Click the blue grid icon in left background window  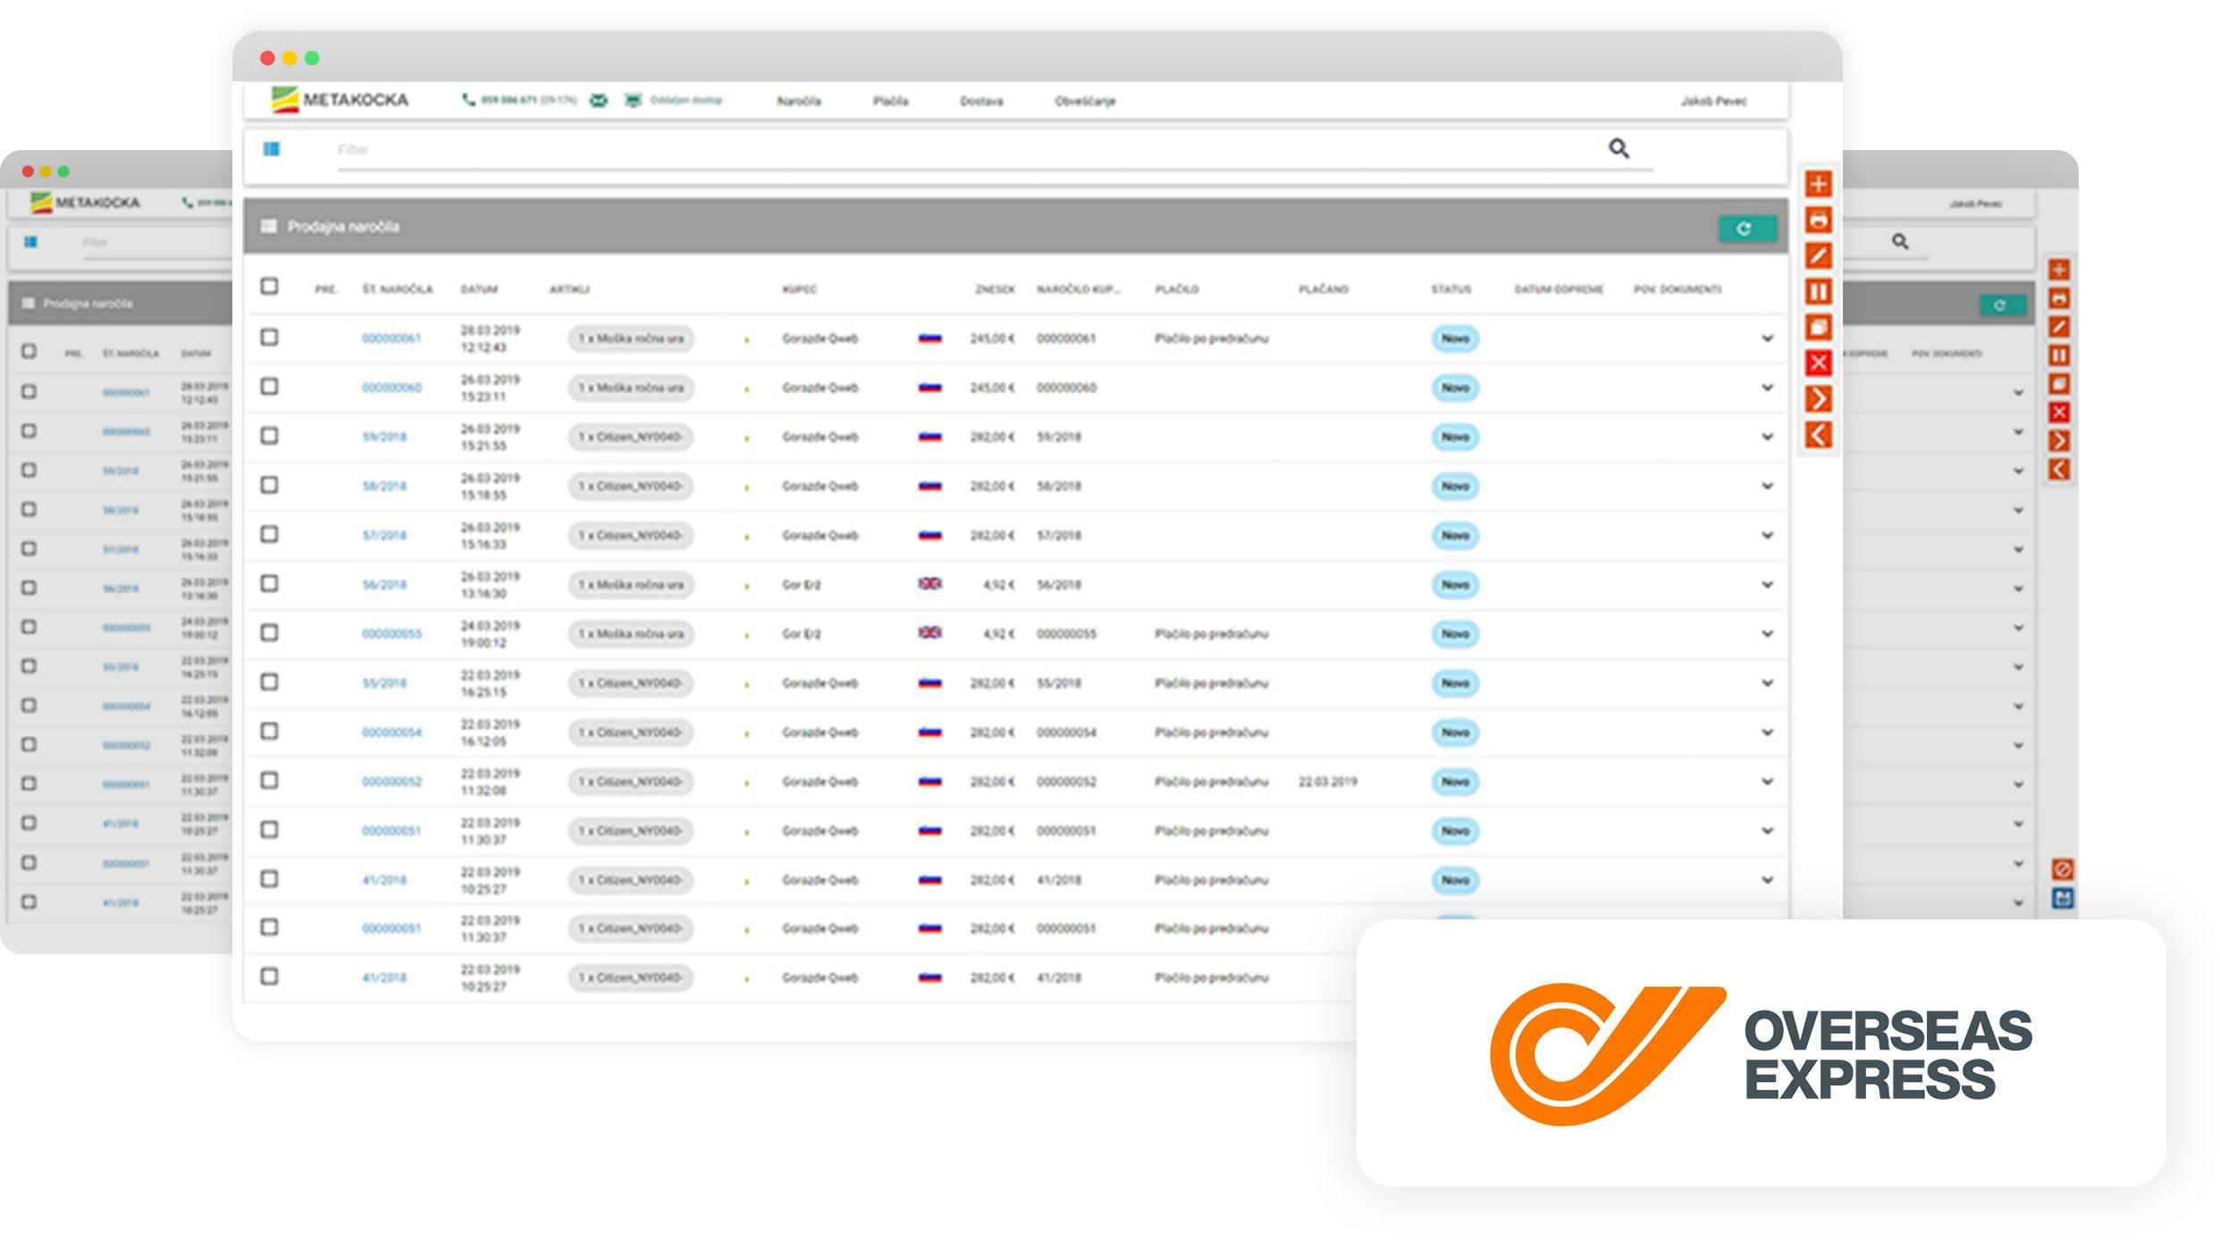(x=30, y=242)
